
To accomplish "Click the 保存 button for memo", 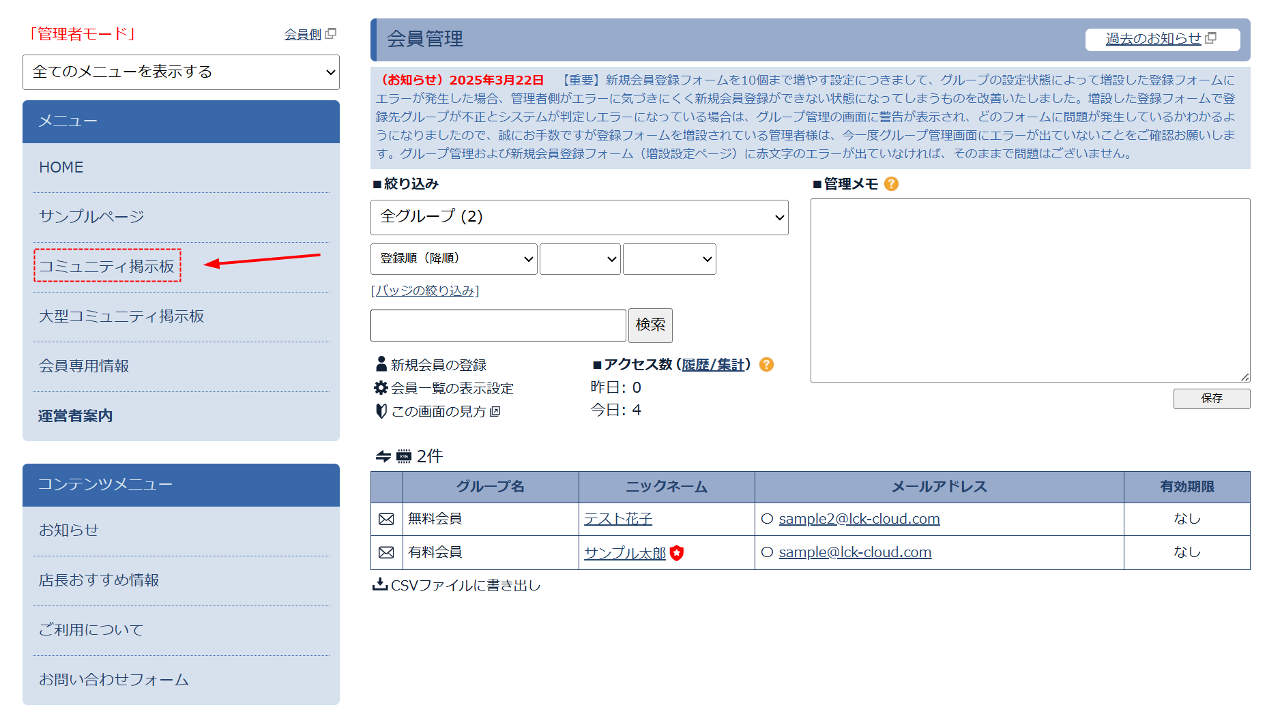I will point(1212,398).
